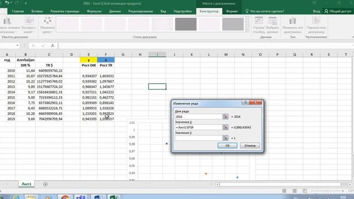Click range selector beside series name field
Viewport: 354px width, 199px height.
(225, 117)
